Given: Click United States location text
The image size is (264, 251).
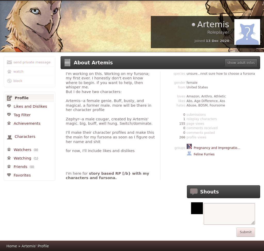Looking at the screenshot, I should coord(197,87).
